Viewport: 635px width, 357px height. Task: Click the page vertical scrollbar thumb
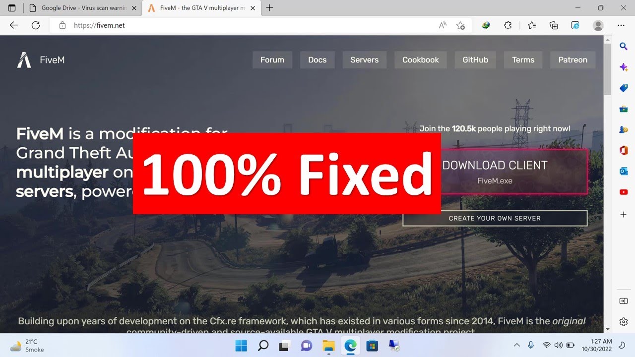coord(608,69)
